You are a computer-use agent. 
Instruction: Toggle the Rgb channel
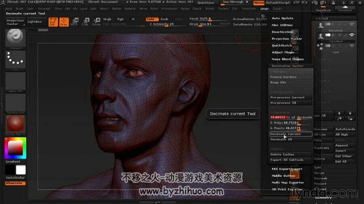[121, 19]
